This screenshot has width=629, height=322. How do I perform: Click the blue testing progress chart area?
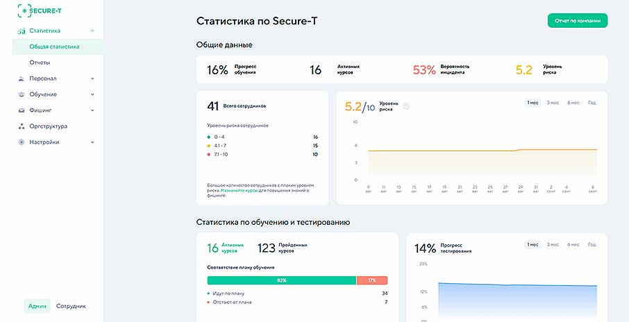click(517, 303)
